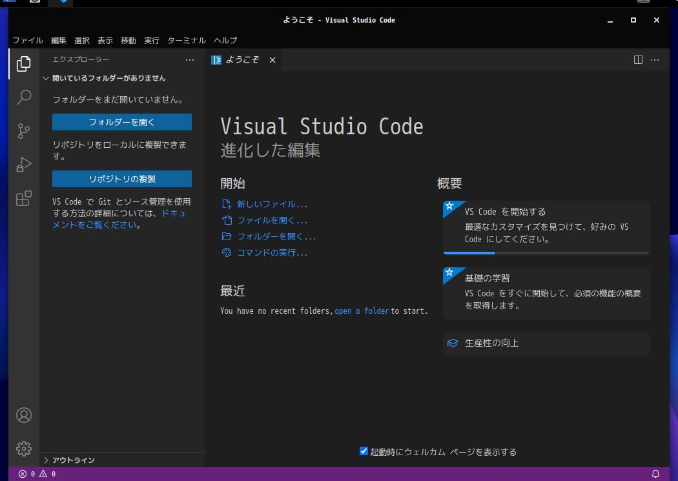The image size is (678, 481).
Task: Click the エクスプローラー panel title
Action: pyautogui.click(x=81, y=59)
